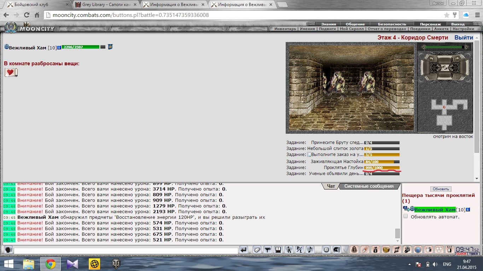Click the compass icon in bottom bar
The width and height of the screenshot is (483, 271).
365,250
